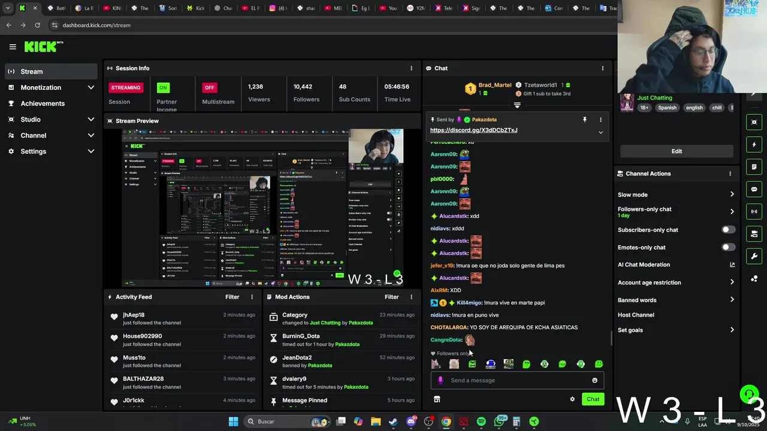Open Set goals arrow
The image size is (767, 431).
732,330
